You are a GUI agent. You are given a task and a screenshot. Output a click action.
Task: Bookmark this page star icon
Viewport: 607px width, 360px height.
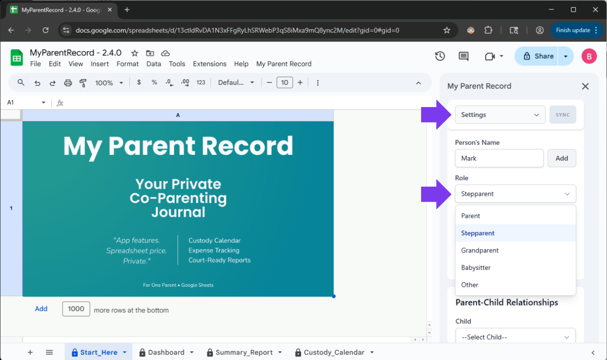447,30
